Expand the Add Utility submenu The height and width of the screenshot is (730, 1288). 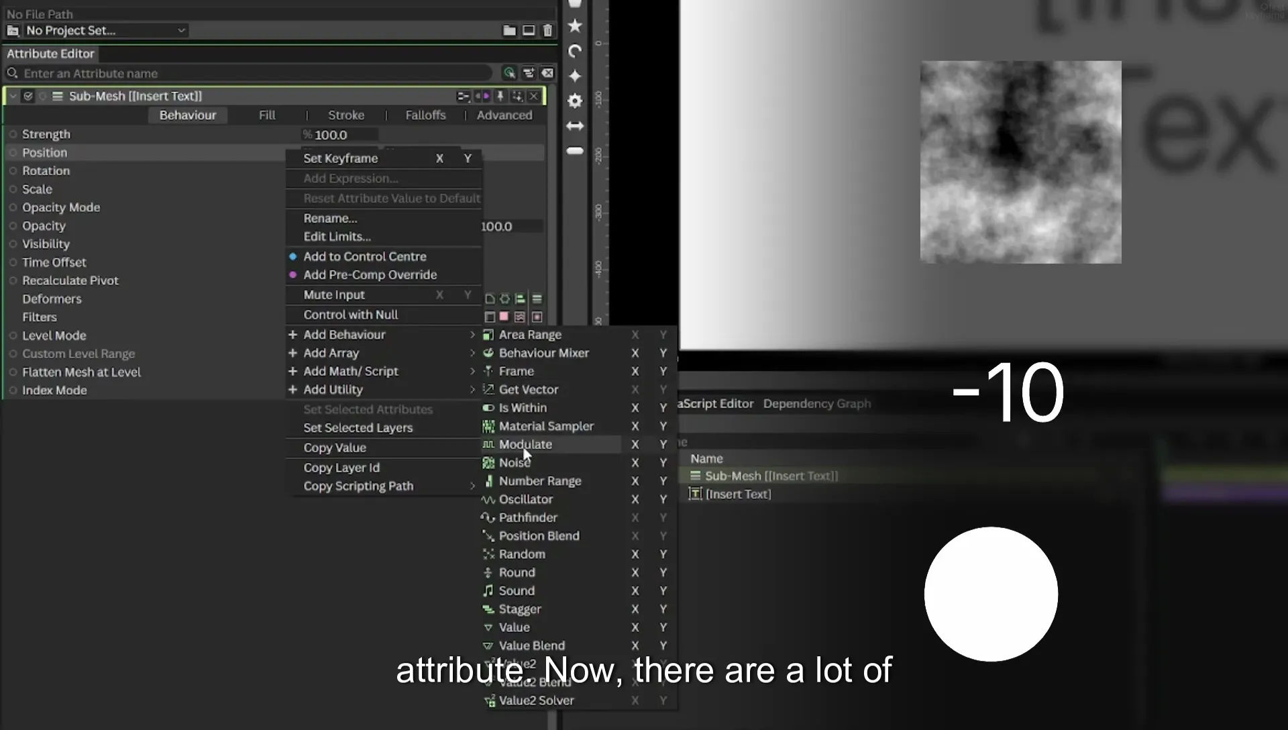tap(384, 390)
